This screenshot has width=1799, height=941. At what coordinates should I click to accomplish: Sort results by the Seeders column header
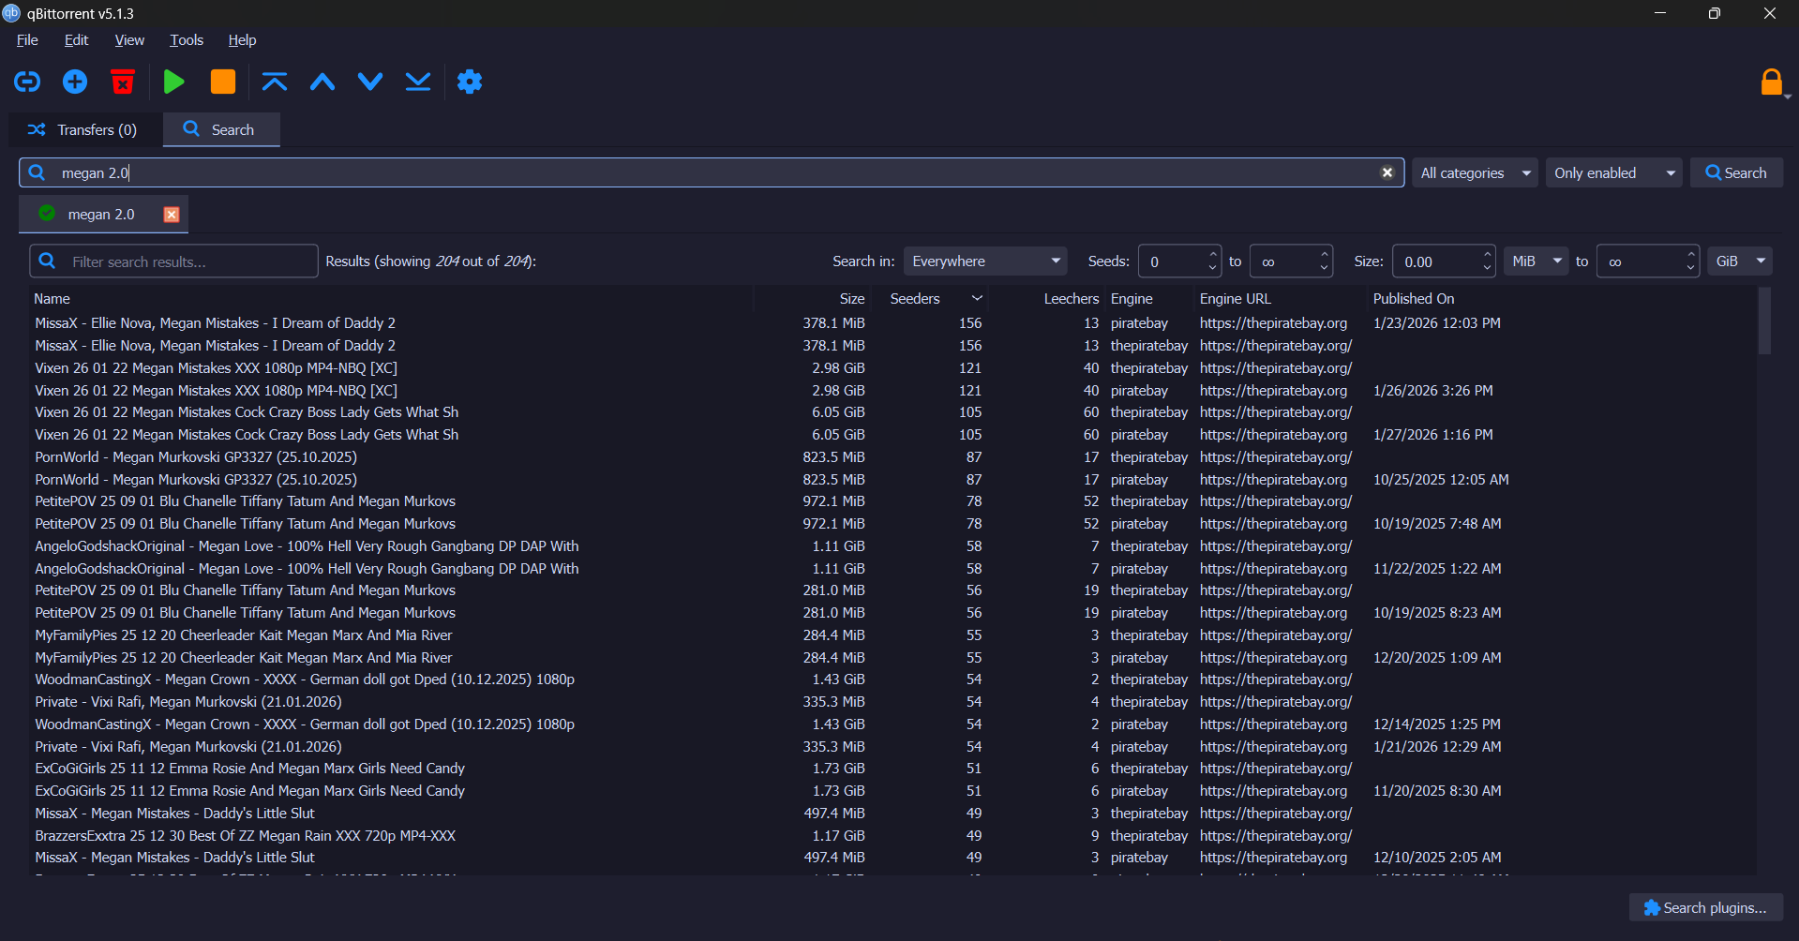pos(929,298)
